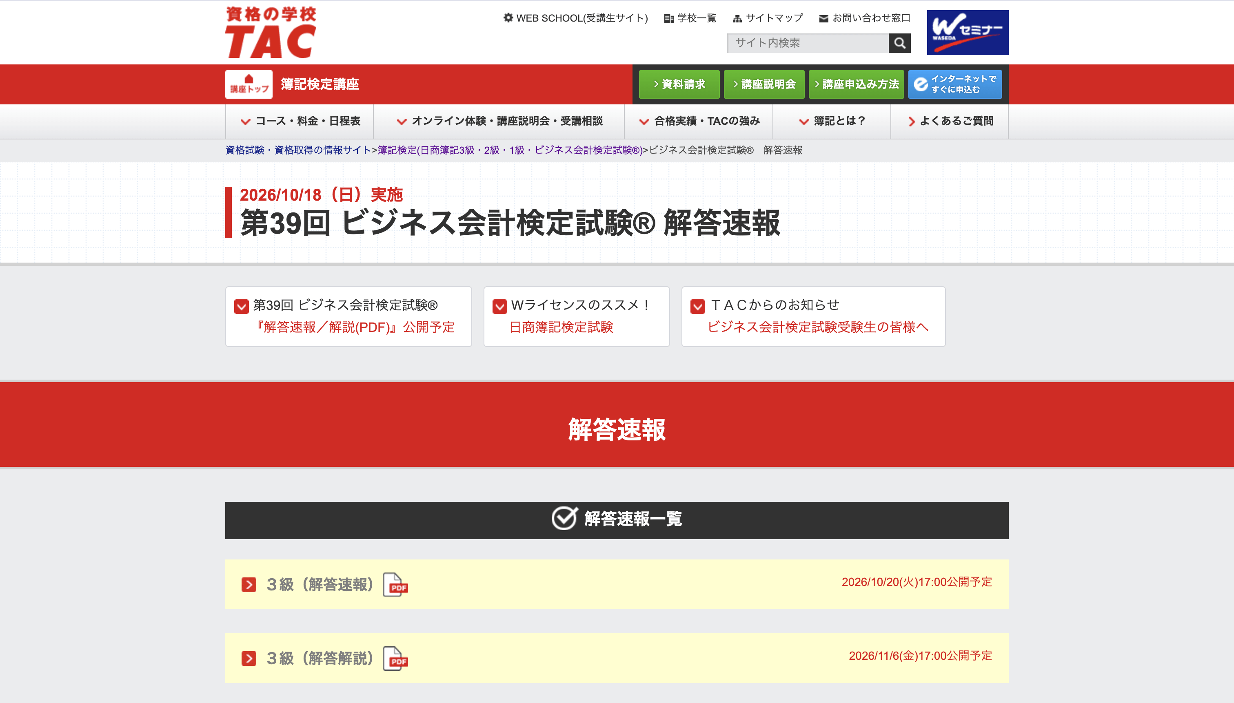The image size is (1234, 703).
Task: Click PDF icon for 3級（解答解説）
Action: (x=395, y=659)
